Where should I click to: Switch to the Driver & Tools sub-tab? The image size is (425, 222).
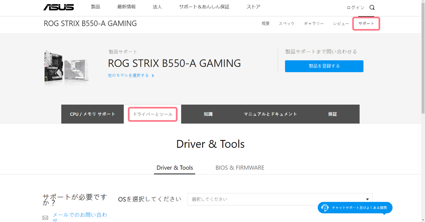(175, 168)
